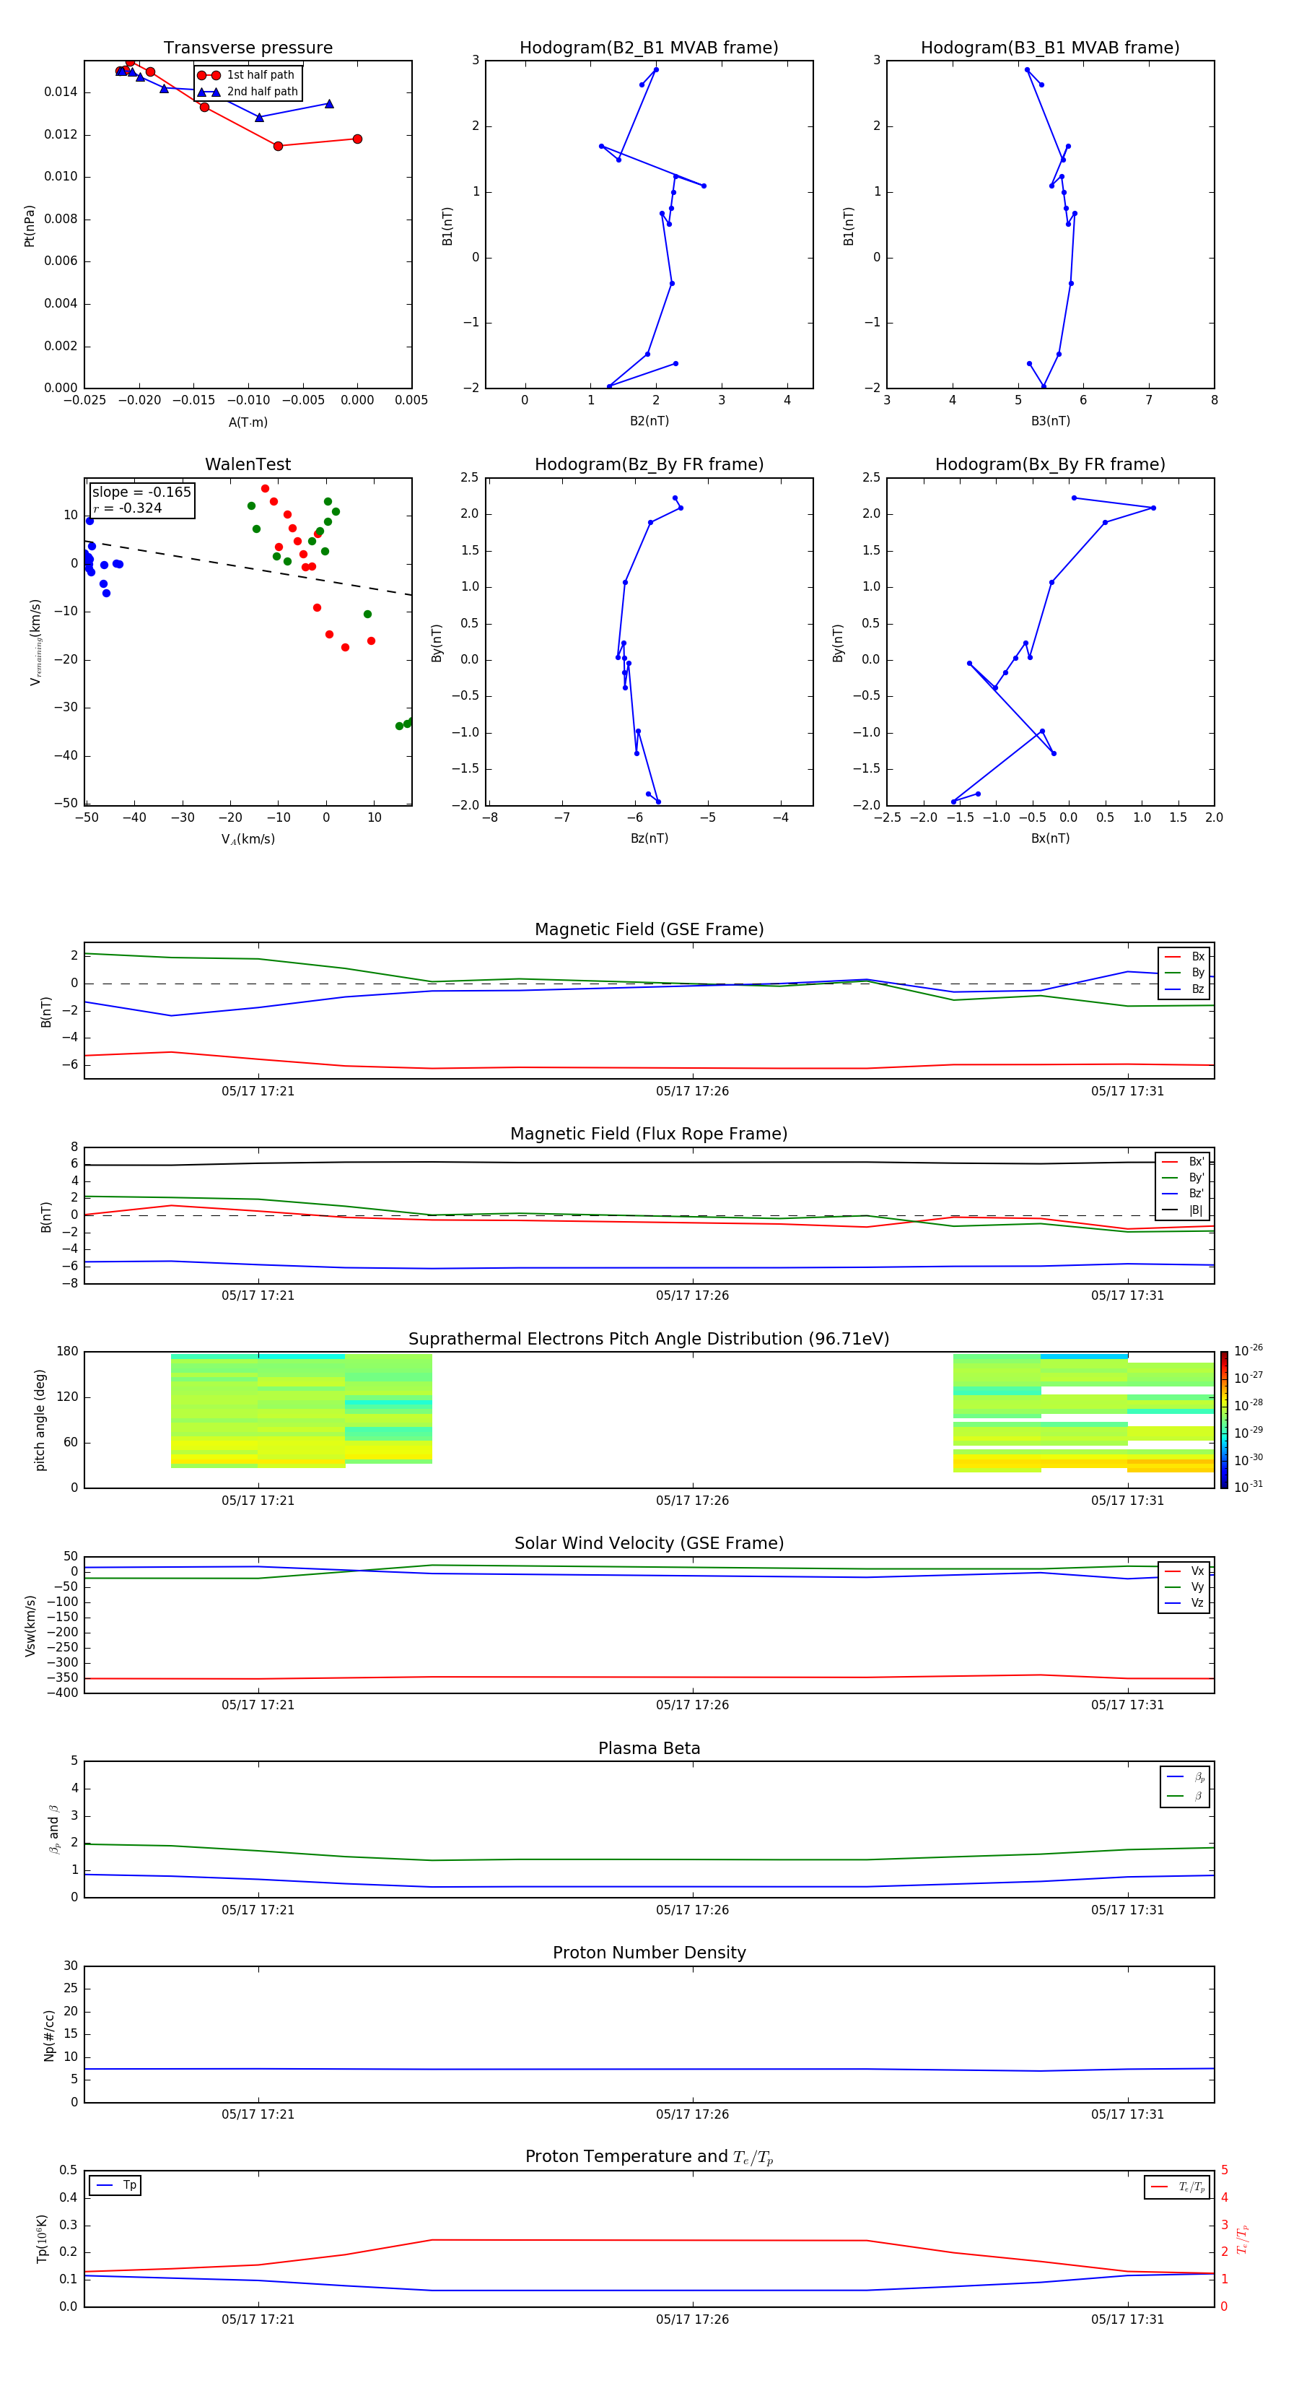Click the 'B2(nT)' x-axis label
This screenshot has width=1299, height=2383.
pos(649,421)
